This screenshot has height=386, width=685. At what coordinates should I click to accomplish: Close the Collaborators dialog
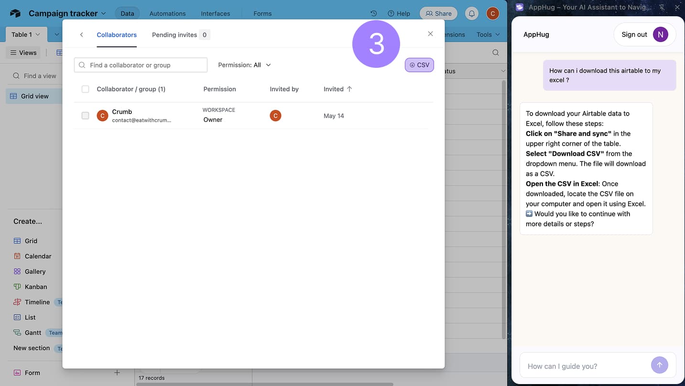pyautogui.click(x=430, y=33)
